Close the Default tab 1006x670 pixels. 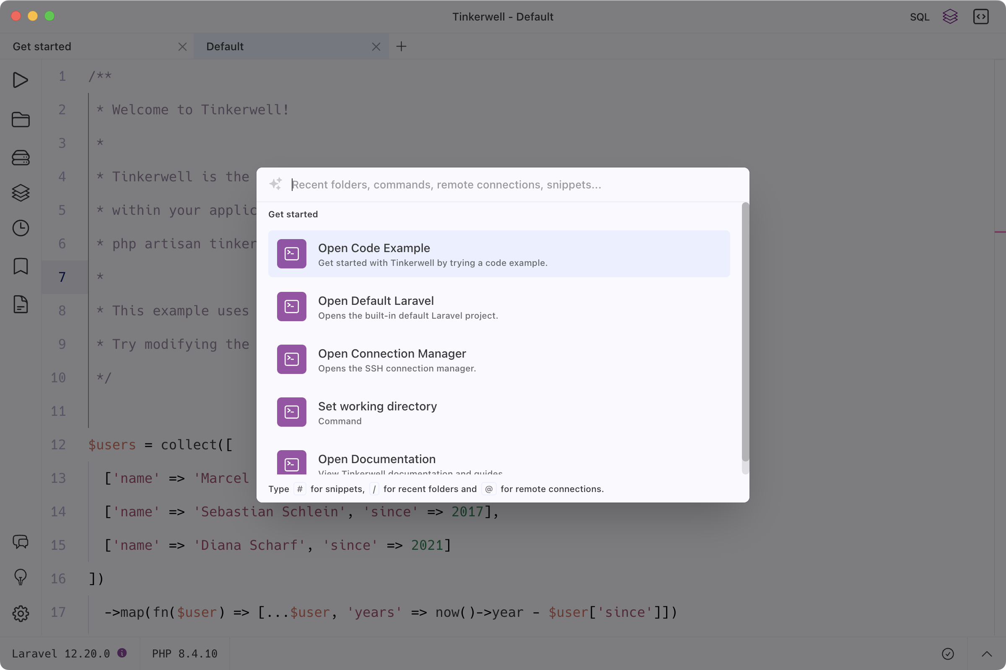pyautogui.click(x=376, y=46)
